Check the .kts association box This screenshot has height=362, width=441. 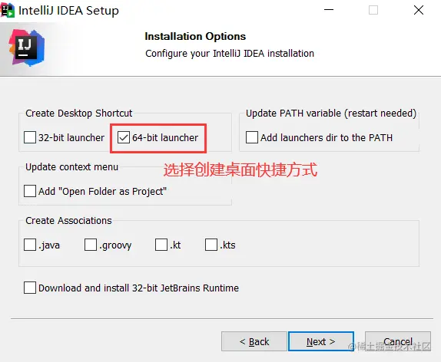point(211,245)
